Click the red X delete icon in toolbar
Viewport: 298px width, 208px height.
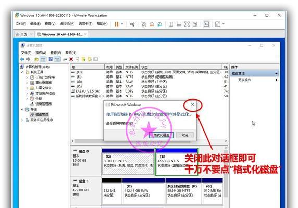coord(71,59)
